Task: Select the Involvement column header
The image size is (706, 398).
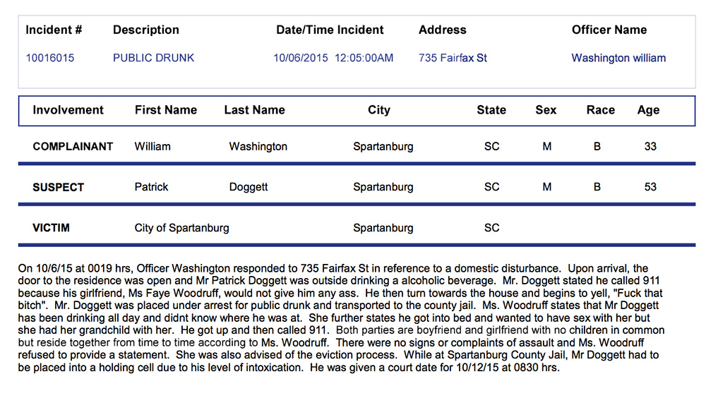Action: tap(68, 110)
